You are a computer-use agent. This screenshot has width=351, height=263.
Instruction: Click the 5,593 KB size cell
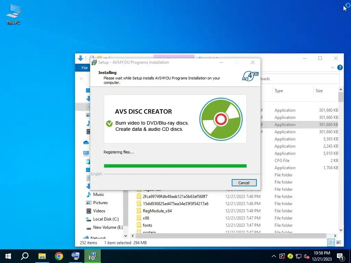click(330, 139)
